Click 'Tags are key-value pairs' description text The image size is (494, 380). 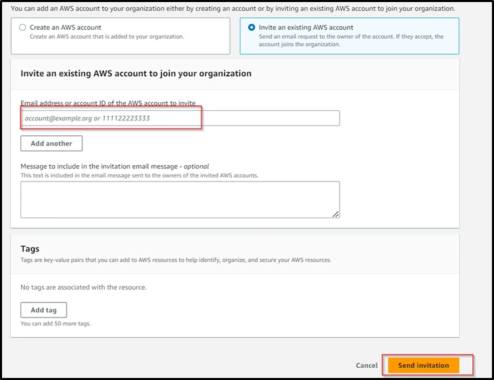tap(176, 260)
